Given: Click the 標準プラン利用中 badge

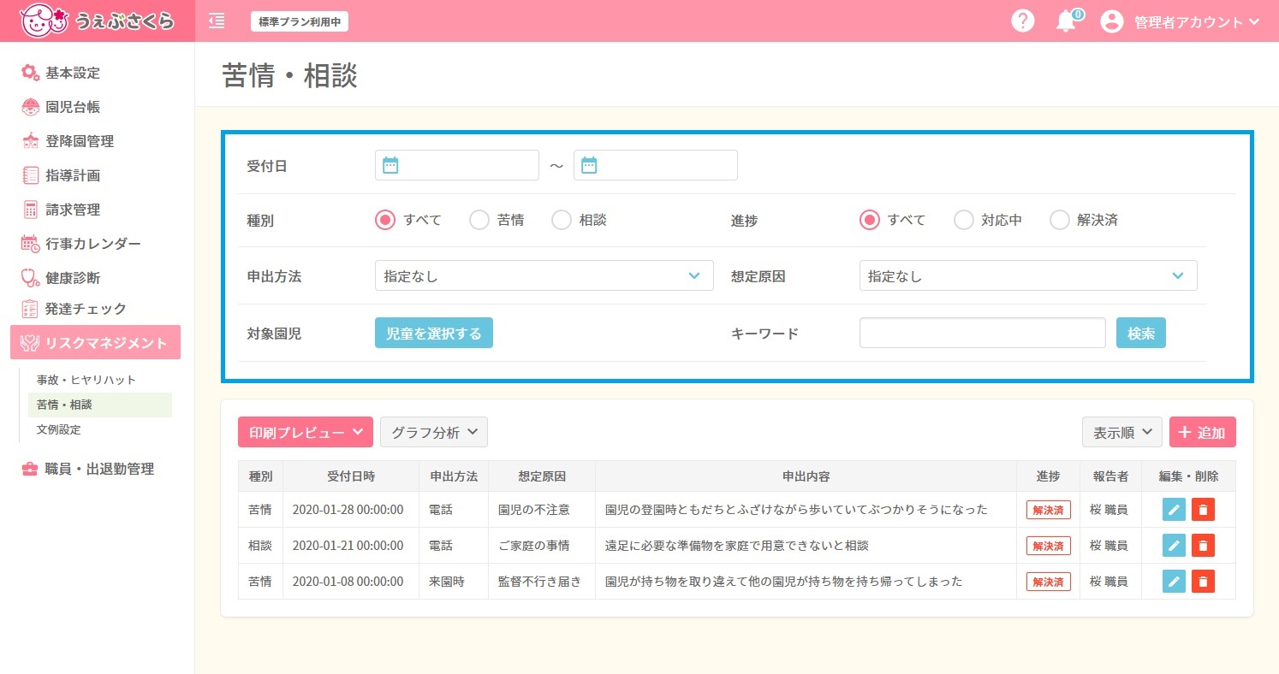Looking at the screenshot, I should pos(299,21).
